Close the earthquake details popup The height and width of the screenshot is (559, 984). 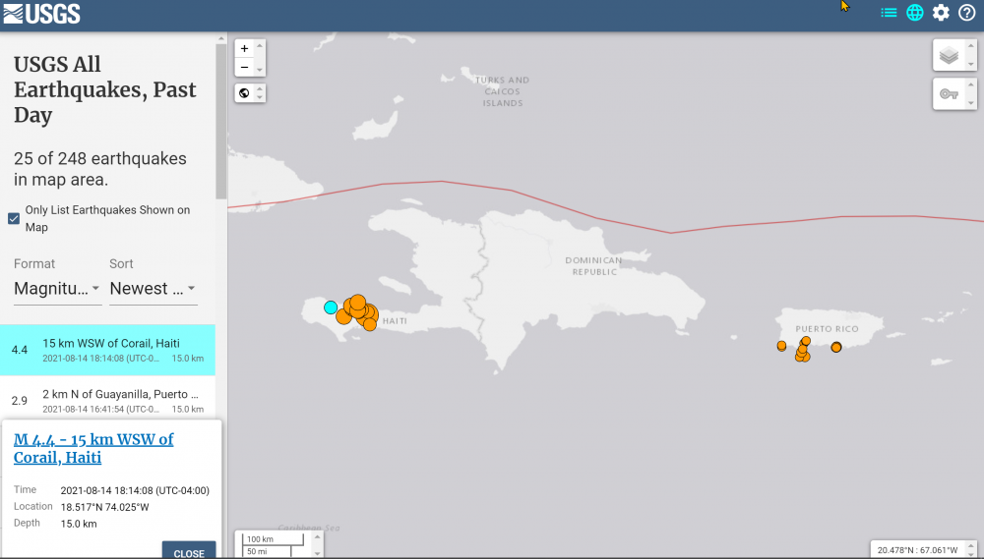tap(189, 552)
